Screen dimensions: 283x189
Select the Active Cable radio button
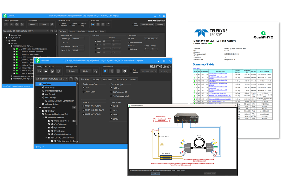[x=84, y=92]
